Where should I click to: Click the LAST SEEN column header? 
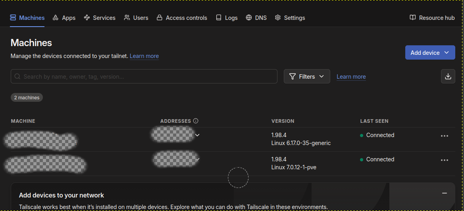point(374,121)
